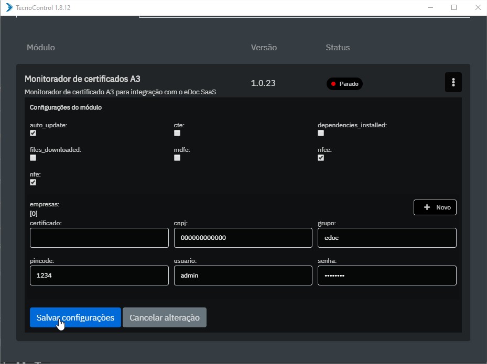Enable the cte checkbox
The height and width of the screenshot is (364, 487).
point(177,133)
